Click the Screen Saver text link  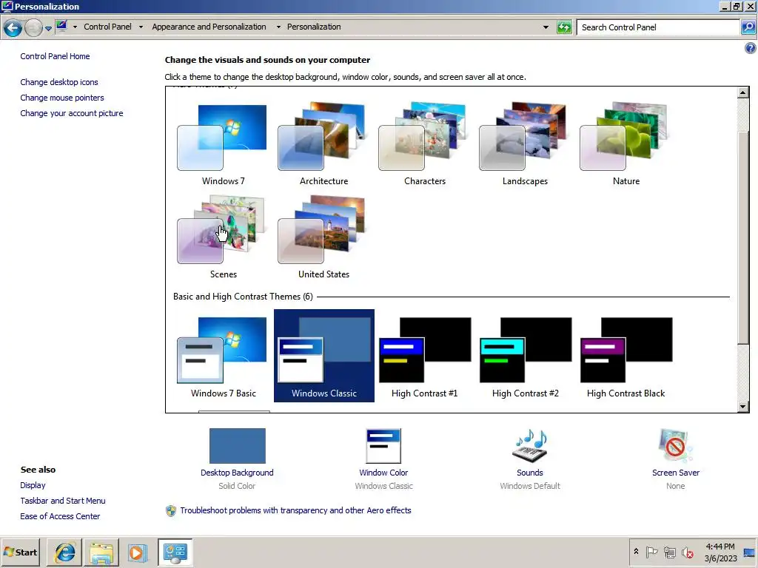(675, 473)
